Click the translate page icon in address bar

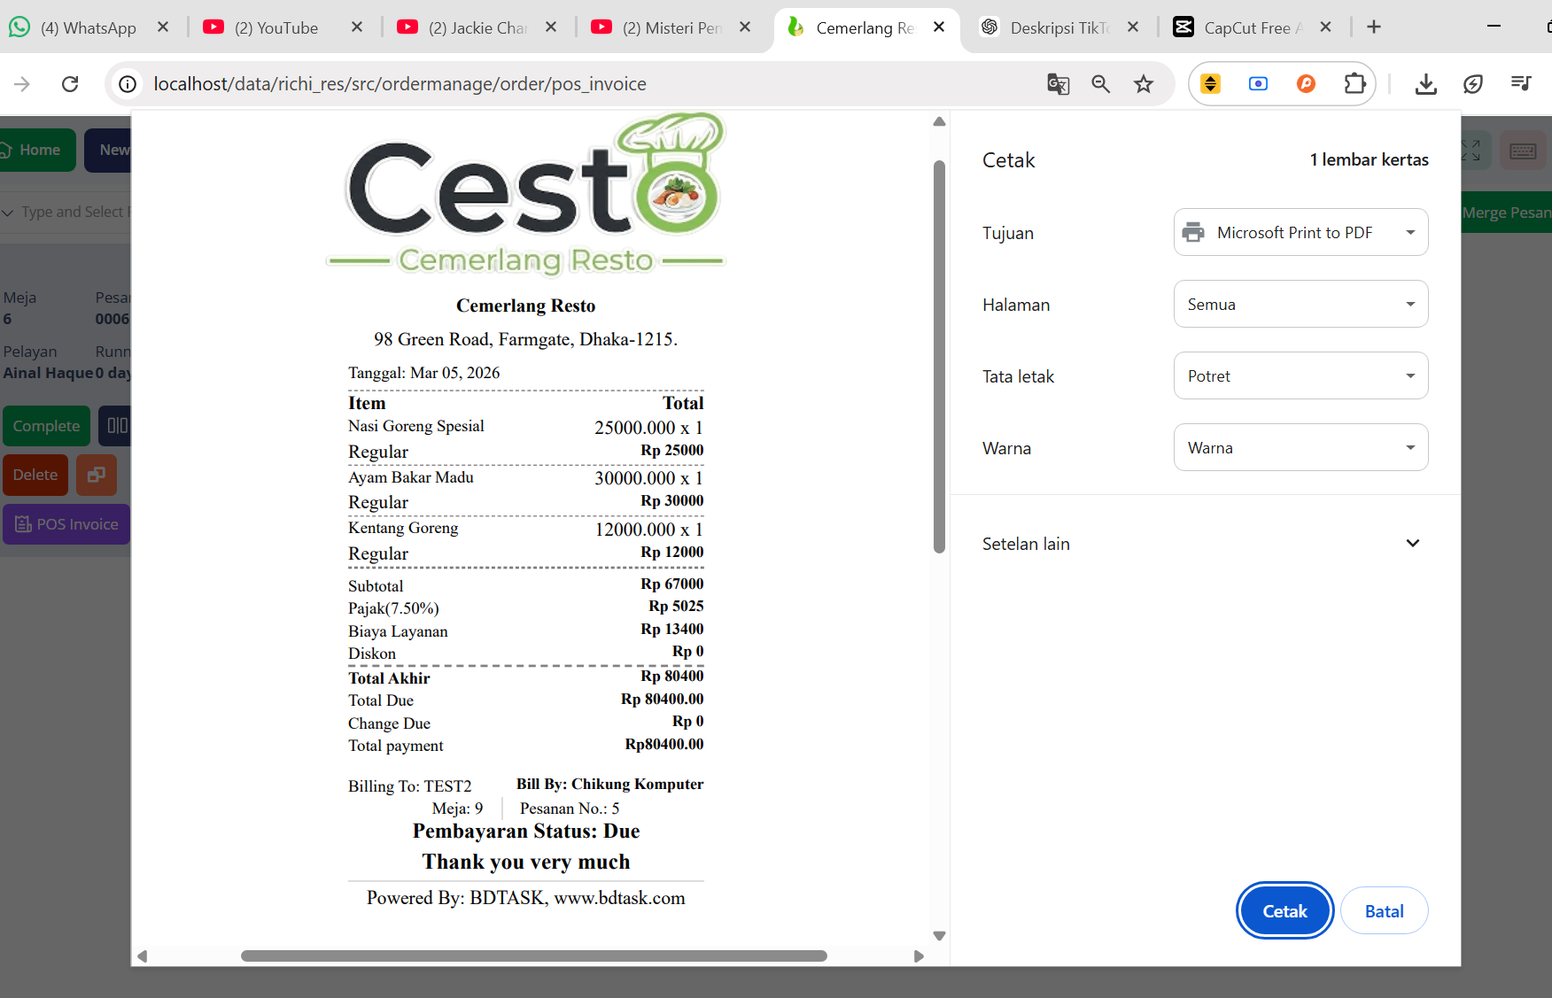1058,84
